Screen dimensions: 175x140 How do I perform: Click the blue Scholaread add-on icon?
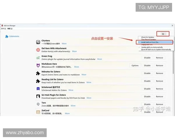[x=38, y=89]
